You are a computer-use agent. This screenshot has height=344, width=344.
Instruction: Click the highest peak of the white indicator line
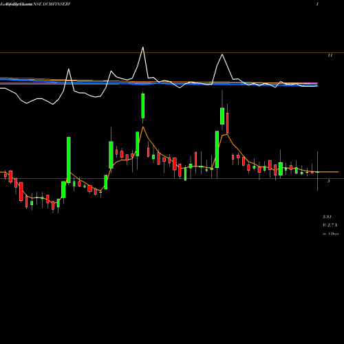click(143, 47)
